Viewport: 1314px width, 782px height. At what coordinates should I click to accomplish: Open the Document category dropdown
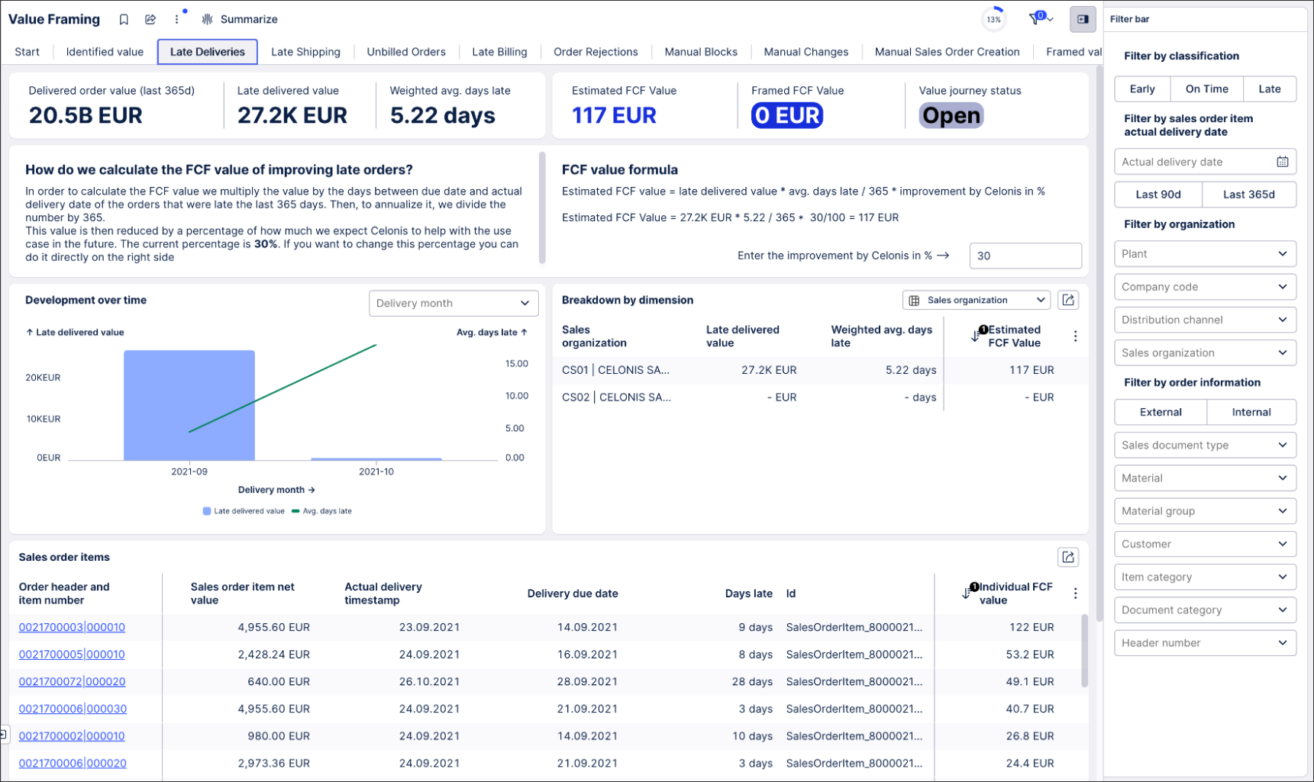pos(1205,610)
